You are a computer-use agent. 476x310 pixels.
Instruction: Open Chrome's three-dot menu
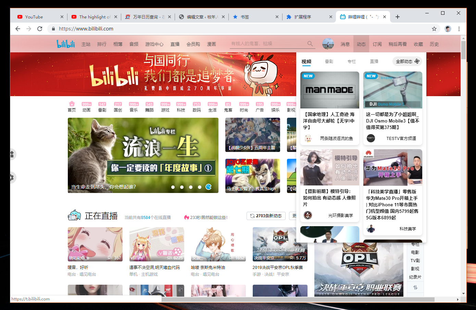459,29
